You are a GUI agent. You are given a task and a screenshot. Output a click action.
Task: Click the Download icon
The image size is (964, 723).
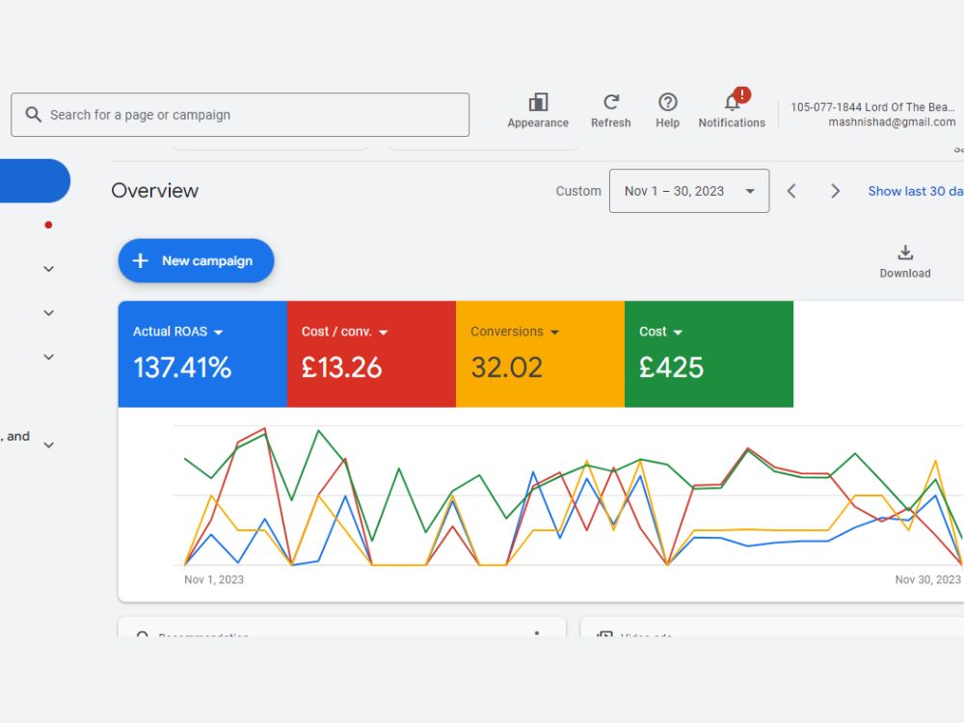pyautogui.click(x=905, y=253)
